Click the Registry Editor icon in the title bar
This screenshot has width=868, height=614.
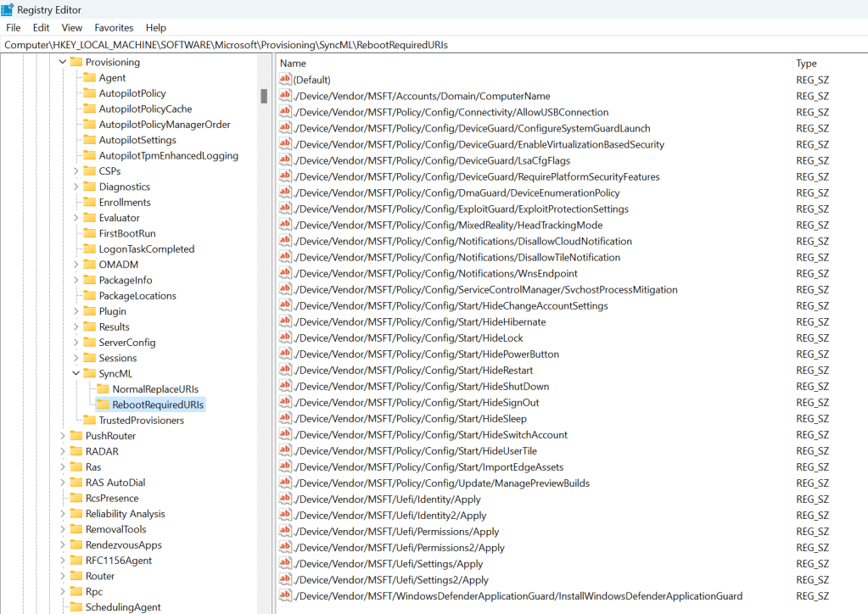pyautogui.click(x=8, y=8)
